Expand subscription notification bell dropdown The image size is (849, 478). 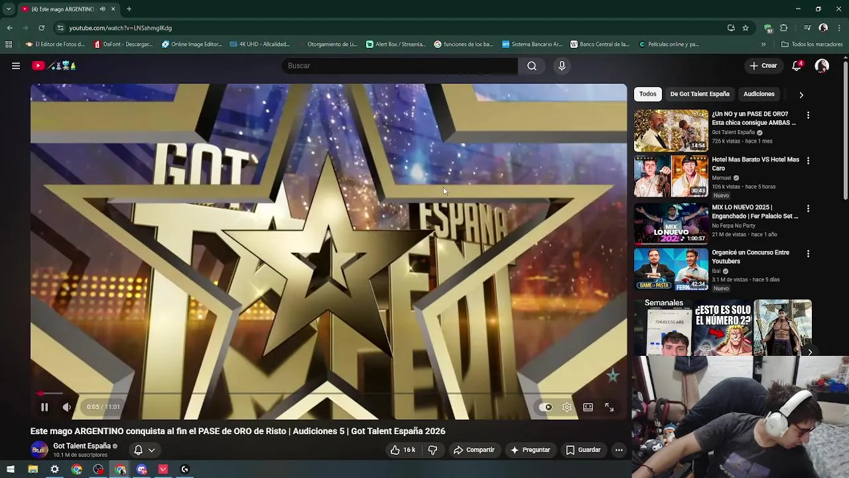point(145,449)
